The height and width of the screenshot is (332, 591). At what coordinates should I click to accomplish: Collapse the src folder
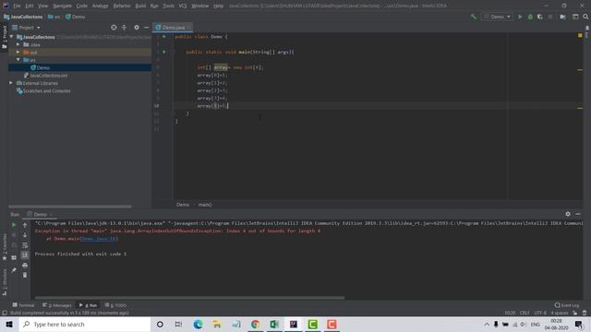(x=18, y=60)
